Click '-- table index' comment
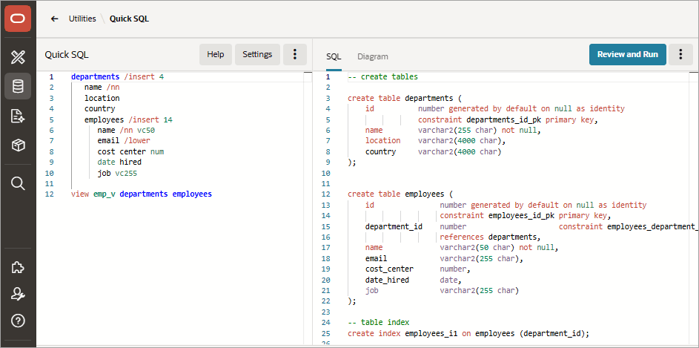699x348 pixels. [379, 322]
